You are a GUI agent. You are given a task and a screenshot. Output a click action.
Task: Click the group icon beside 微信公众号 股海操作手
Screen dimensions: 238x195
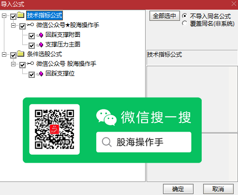[30, 63]
